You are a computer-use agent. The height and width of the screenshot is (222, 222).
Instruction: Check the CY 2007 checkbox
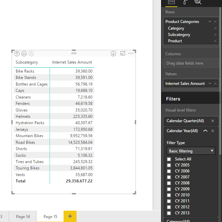[x=169, y=177]
